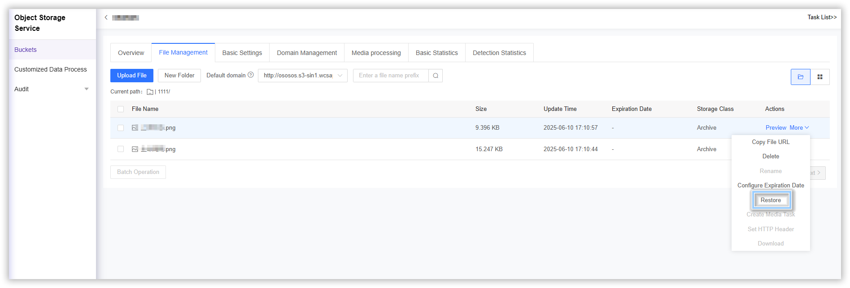Click the Default domain help icon
The image size is (850, 288).
(251, 75)
